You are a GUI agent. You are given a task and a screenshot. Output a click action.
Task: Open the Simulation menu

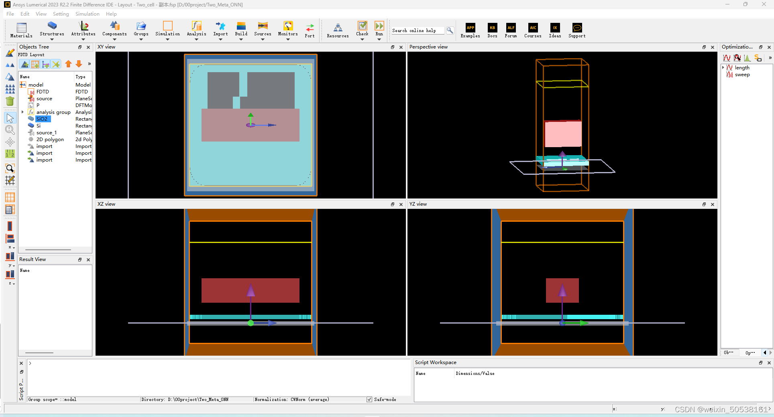pos(87,14)
